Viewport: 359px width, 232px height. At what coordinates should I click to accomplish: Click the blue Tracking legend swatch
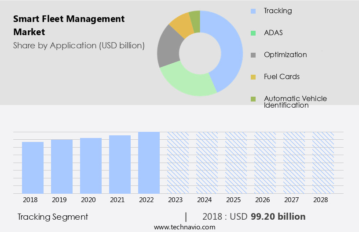tap(253, 11)
